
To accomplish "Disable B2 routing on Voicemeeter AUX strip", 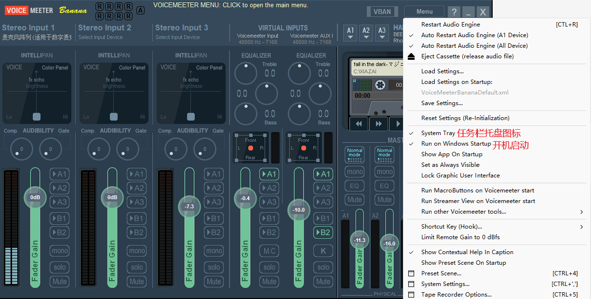I will (323, 232).
